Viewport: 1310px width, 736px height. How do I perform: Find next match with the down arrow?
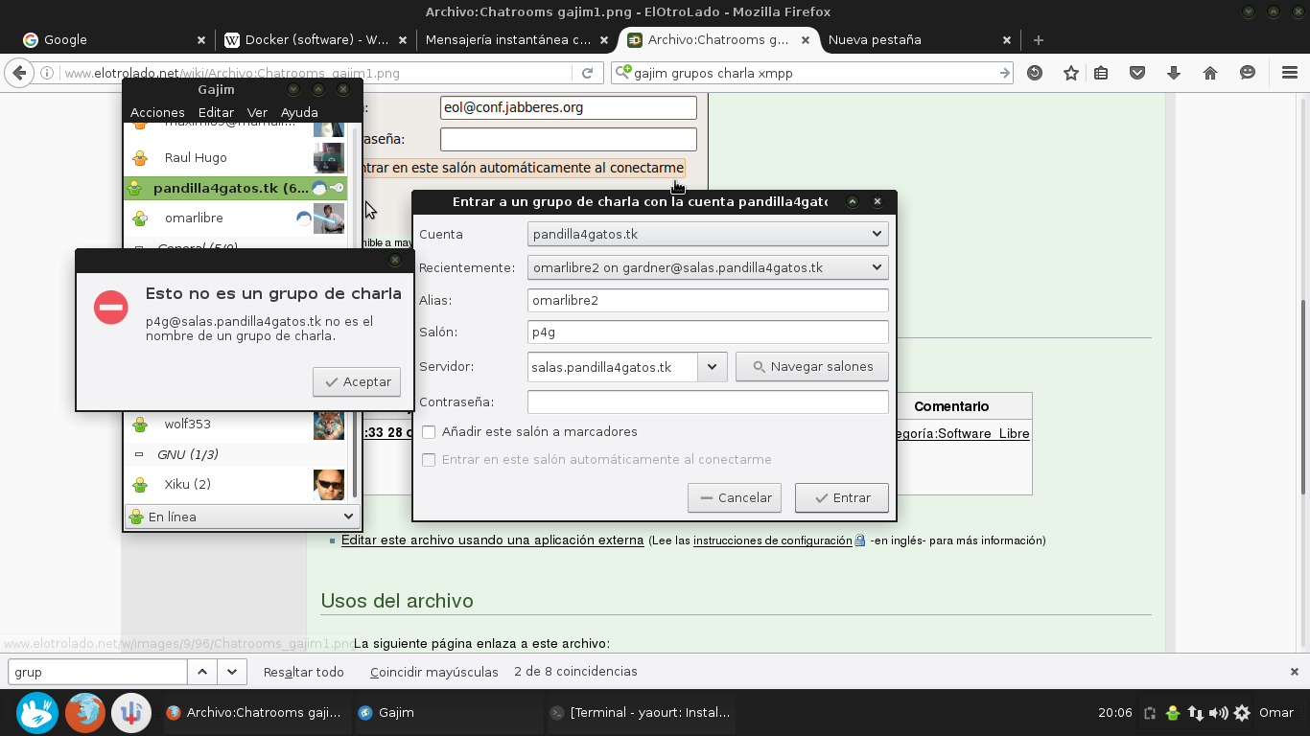pos(232,672)
